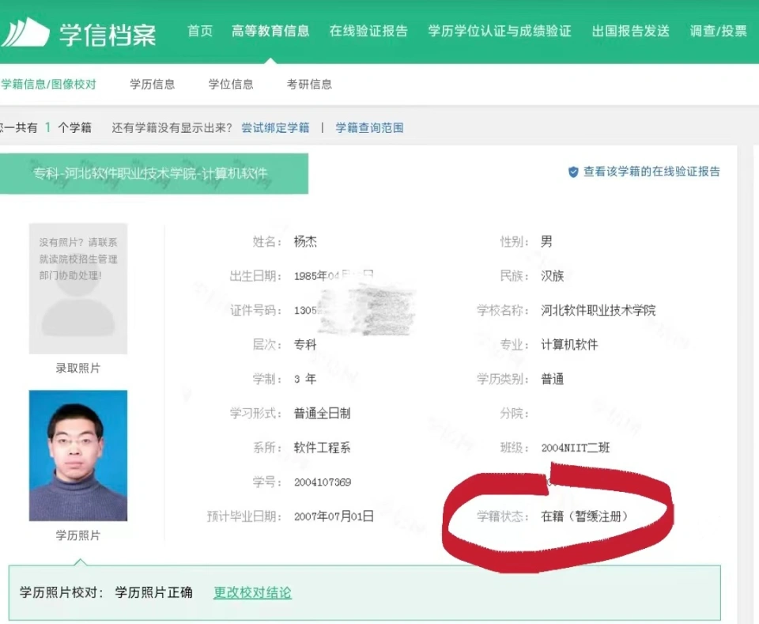Click the name value 杨杰

coord(305,241)
